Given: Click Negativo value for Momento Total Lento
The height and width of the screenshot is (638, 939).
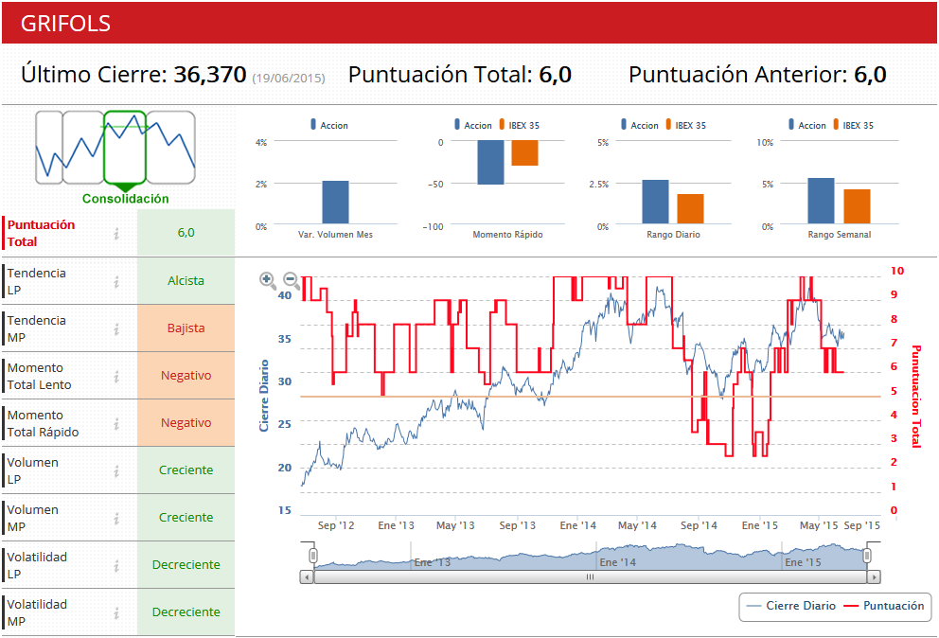Looking at the screenshot, I should (x=186, y=375).
